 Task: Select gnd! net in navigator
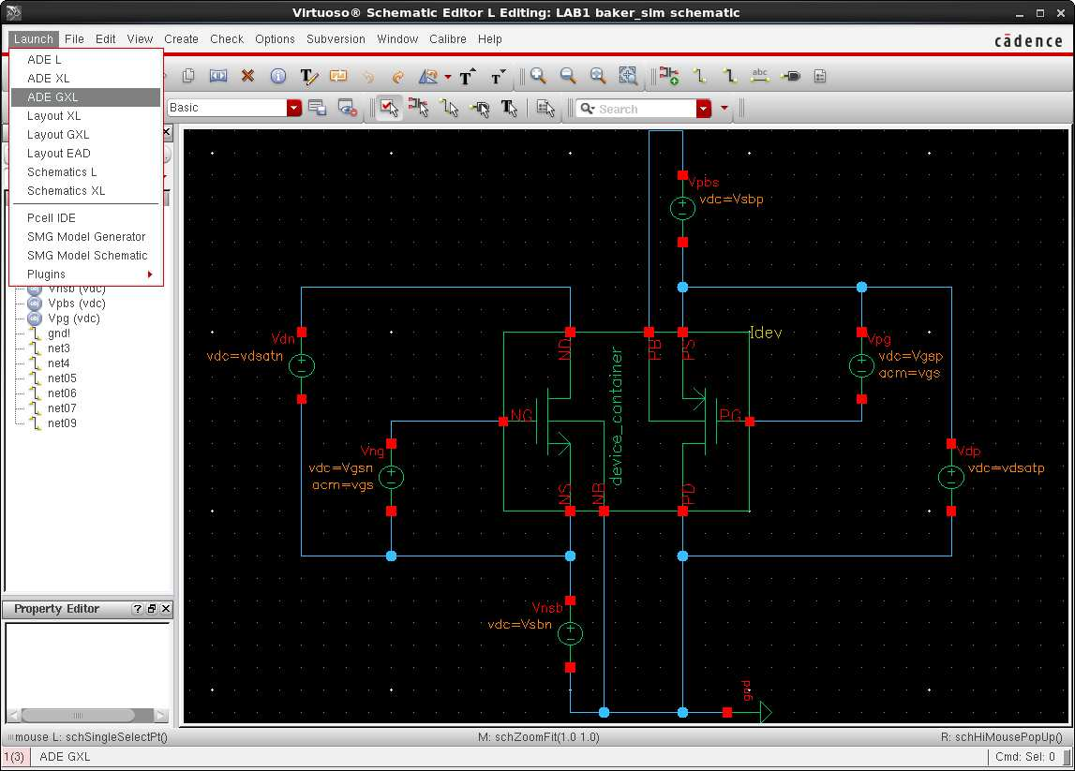click(x=59, y=334)
